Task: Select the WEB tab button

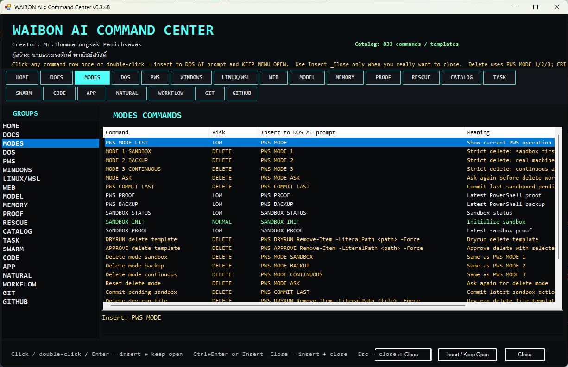Action: 274,78
